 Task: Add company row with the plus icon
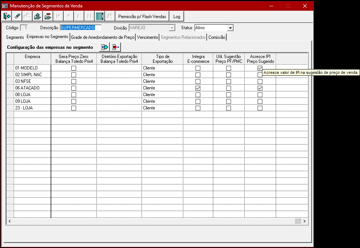pos(105,47)
